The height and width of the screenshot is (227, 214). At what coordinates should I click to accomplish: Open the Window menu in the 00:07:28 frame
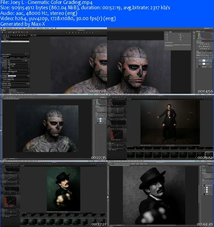pyautogui.click(x=47, y=28)
